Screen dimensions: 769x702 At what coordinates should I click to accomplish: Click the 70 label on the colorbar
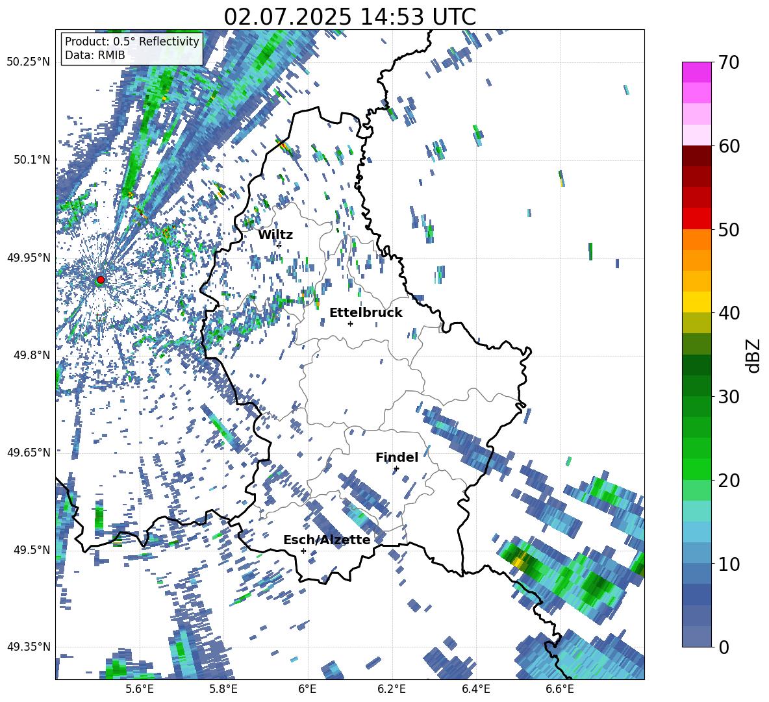[x=729, y=62]
